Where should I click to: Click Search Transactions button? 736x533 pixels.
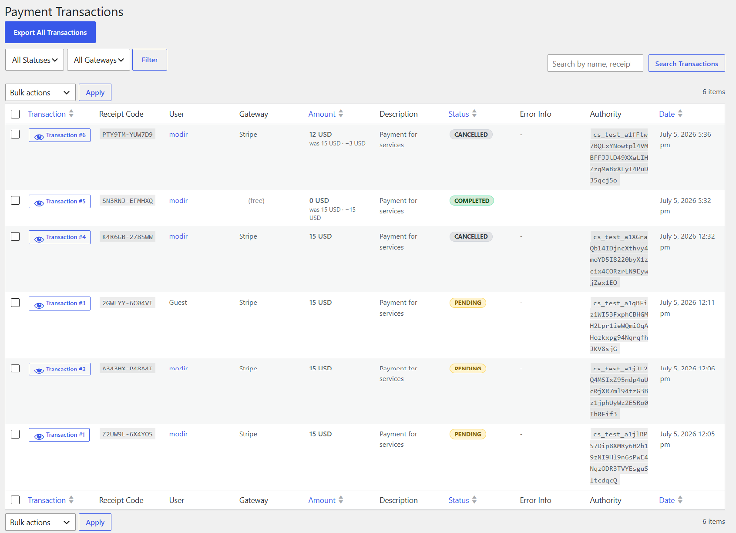click(687, 63)
